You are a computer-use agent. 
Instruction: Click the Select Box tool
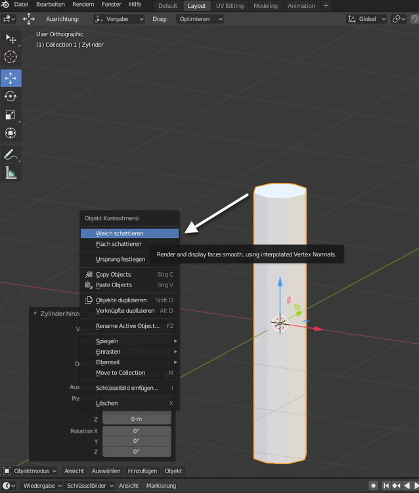[11, 39]
